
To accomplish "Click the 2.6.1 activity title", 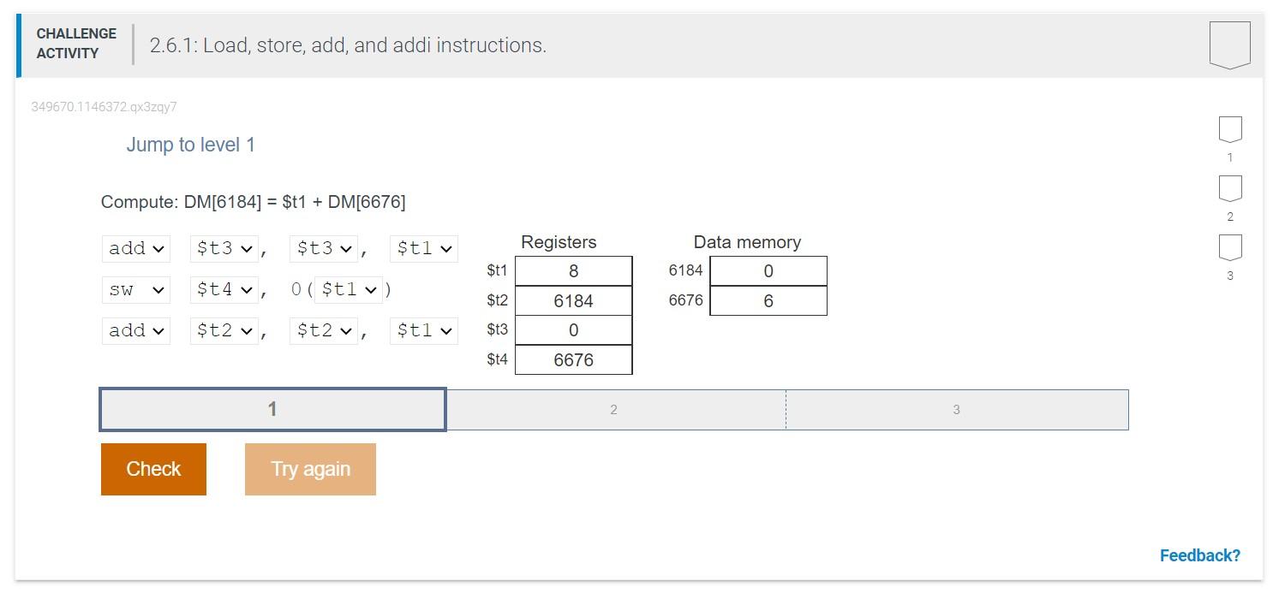I will (348, 45).
